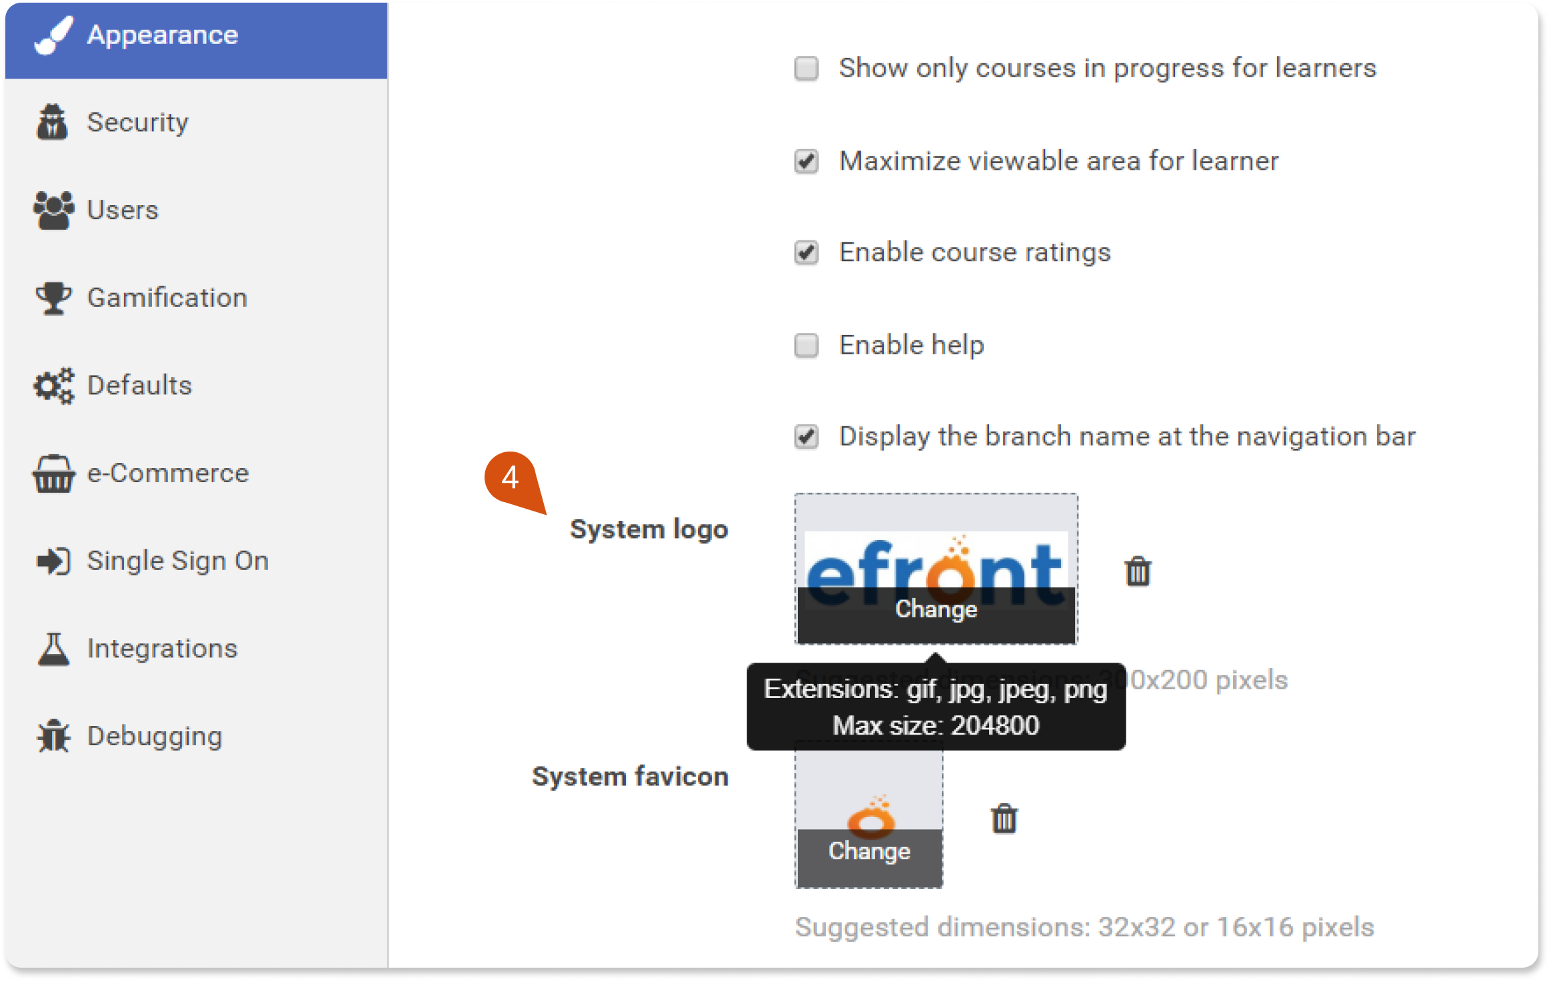Click Change on the system favicon
The image size is (1549, 981).
tap(869, 852)
